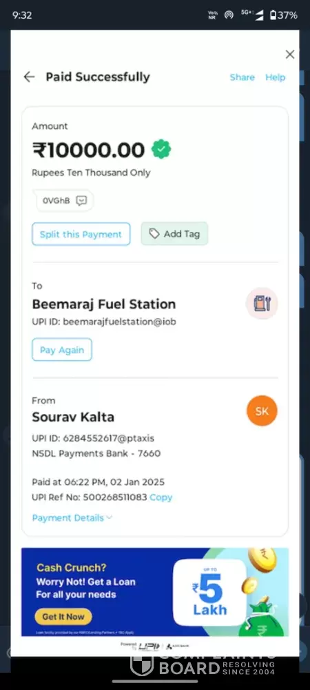Viewport: 310px width, 690px height.
Task: Tap the ₹5 Lakh loan card image
Action: pos(209,592)
